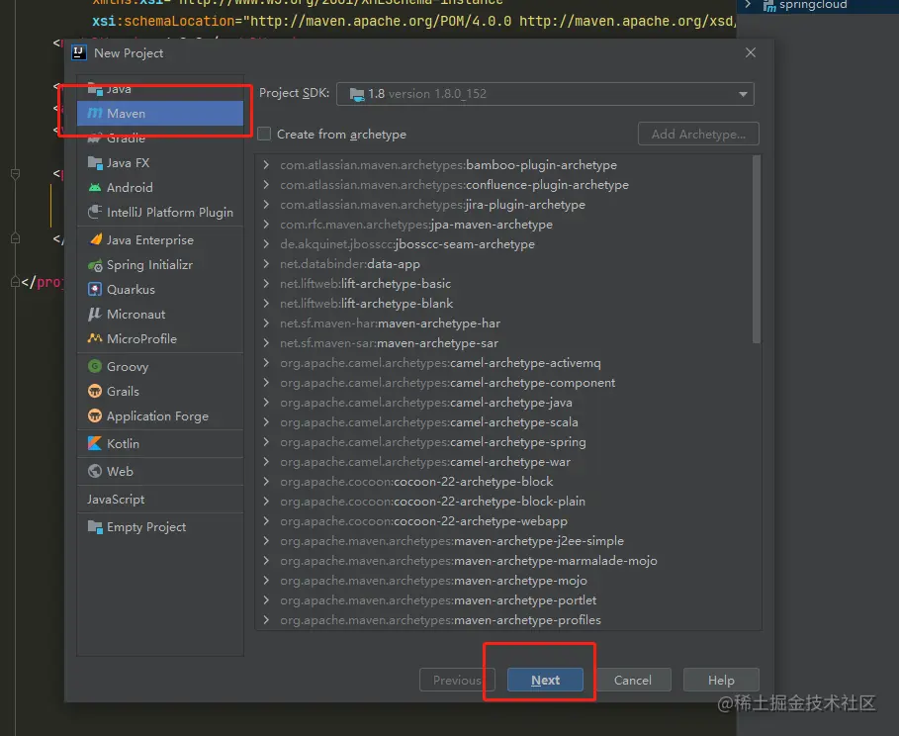The height and width of the screenshot is (736, 899).
Task: Click Add Archetype button
Action: (x=698, y=134)
